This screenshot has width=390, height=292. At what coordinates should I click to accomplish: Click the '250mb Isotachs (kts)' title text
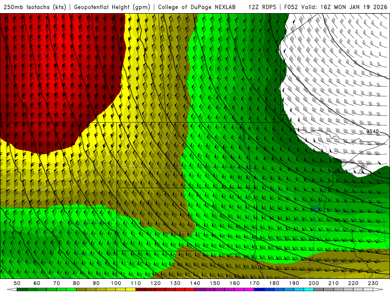click(35, 7)
